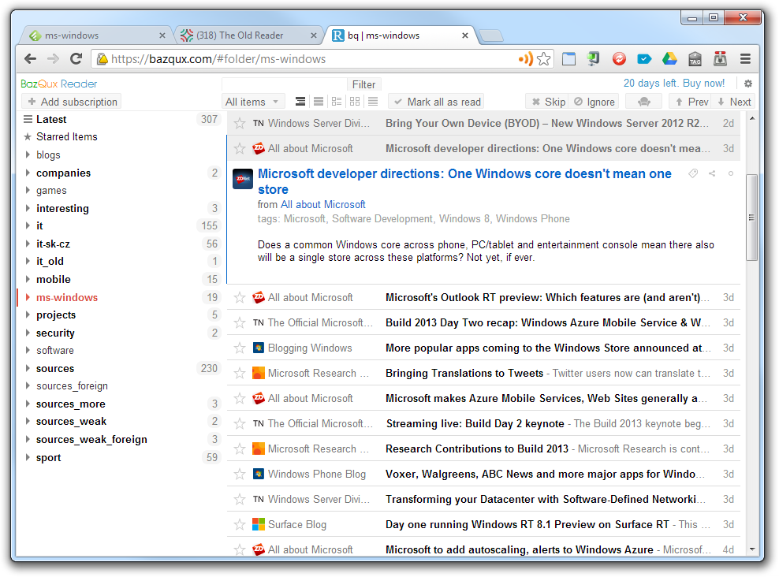Bookmark the page with the address bar star
The height and width of the screenshot is (577, 779).
(x=544, y=59)
